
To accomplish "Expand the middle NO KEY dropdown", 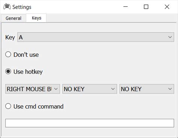I will point(90,89).
